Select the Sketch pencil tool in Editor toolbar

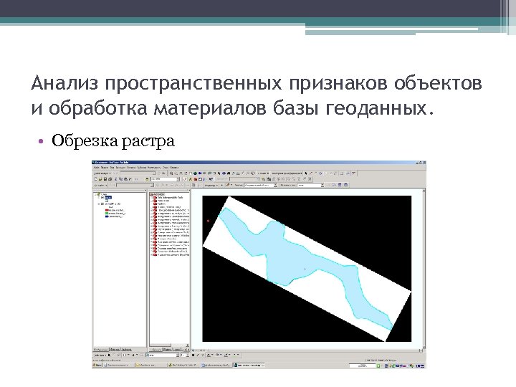click(x=227, y=185)
